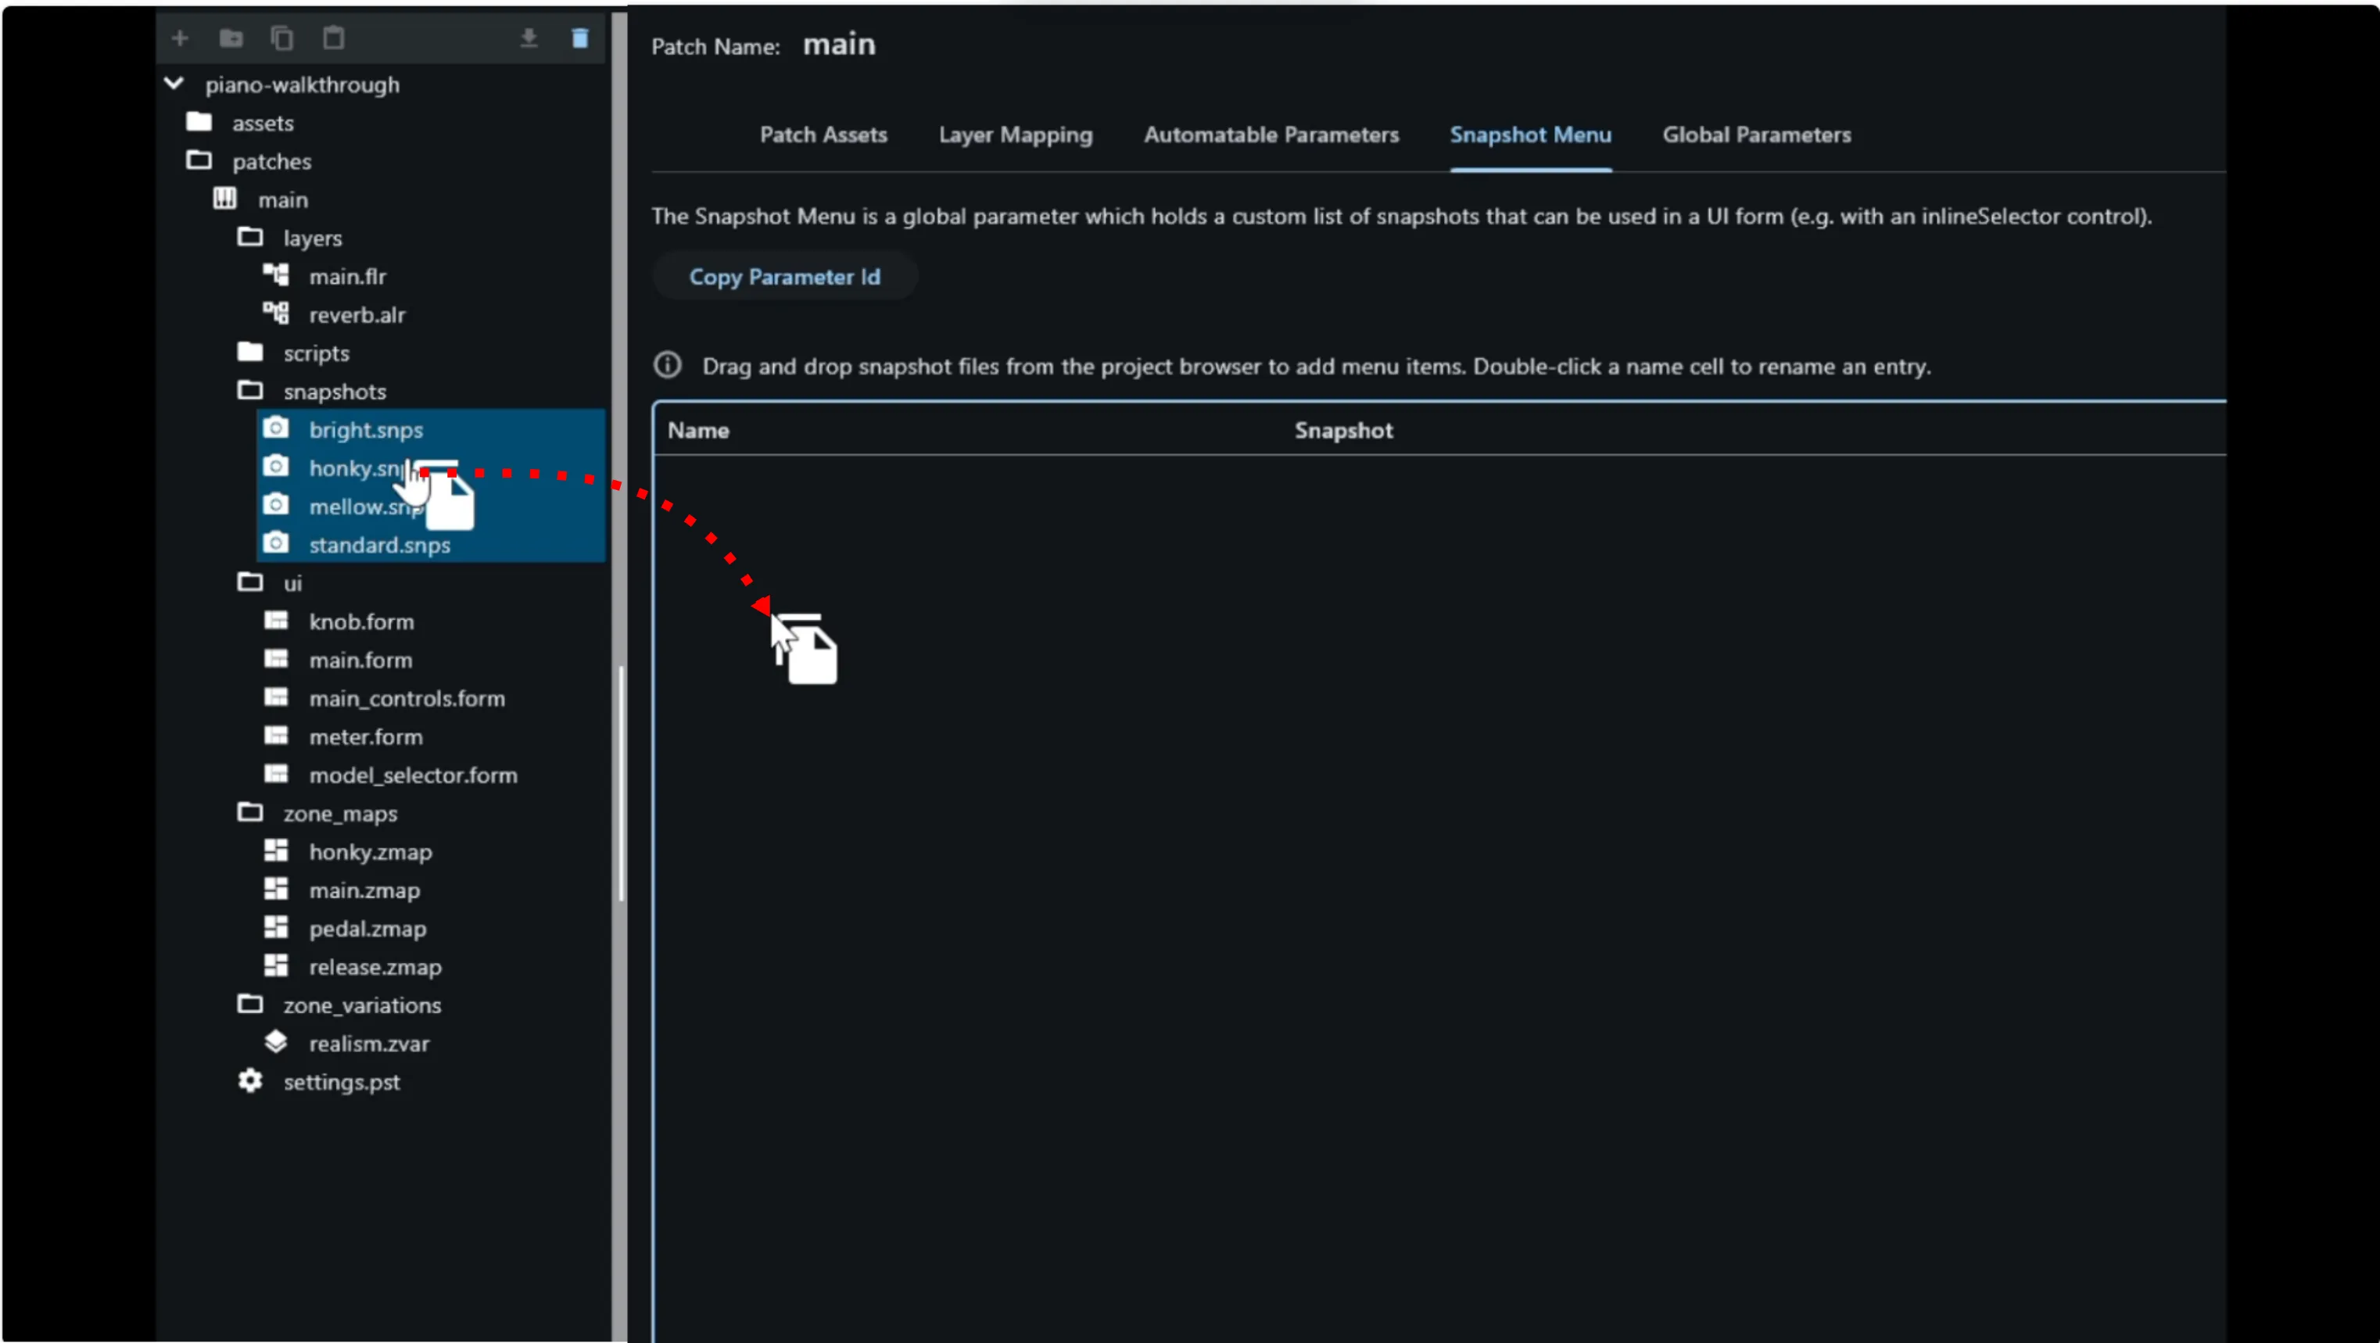The image size is (2380, 1343).
Task: Collapse the piano-walkthrough project root
Action: [174, 84]
